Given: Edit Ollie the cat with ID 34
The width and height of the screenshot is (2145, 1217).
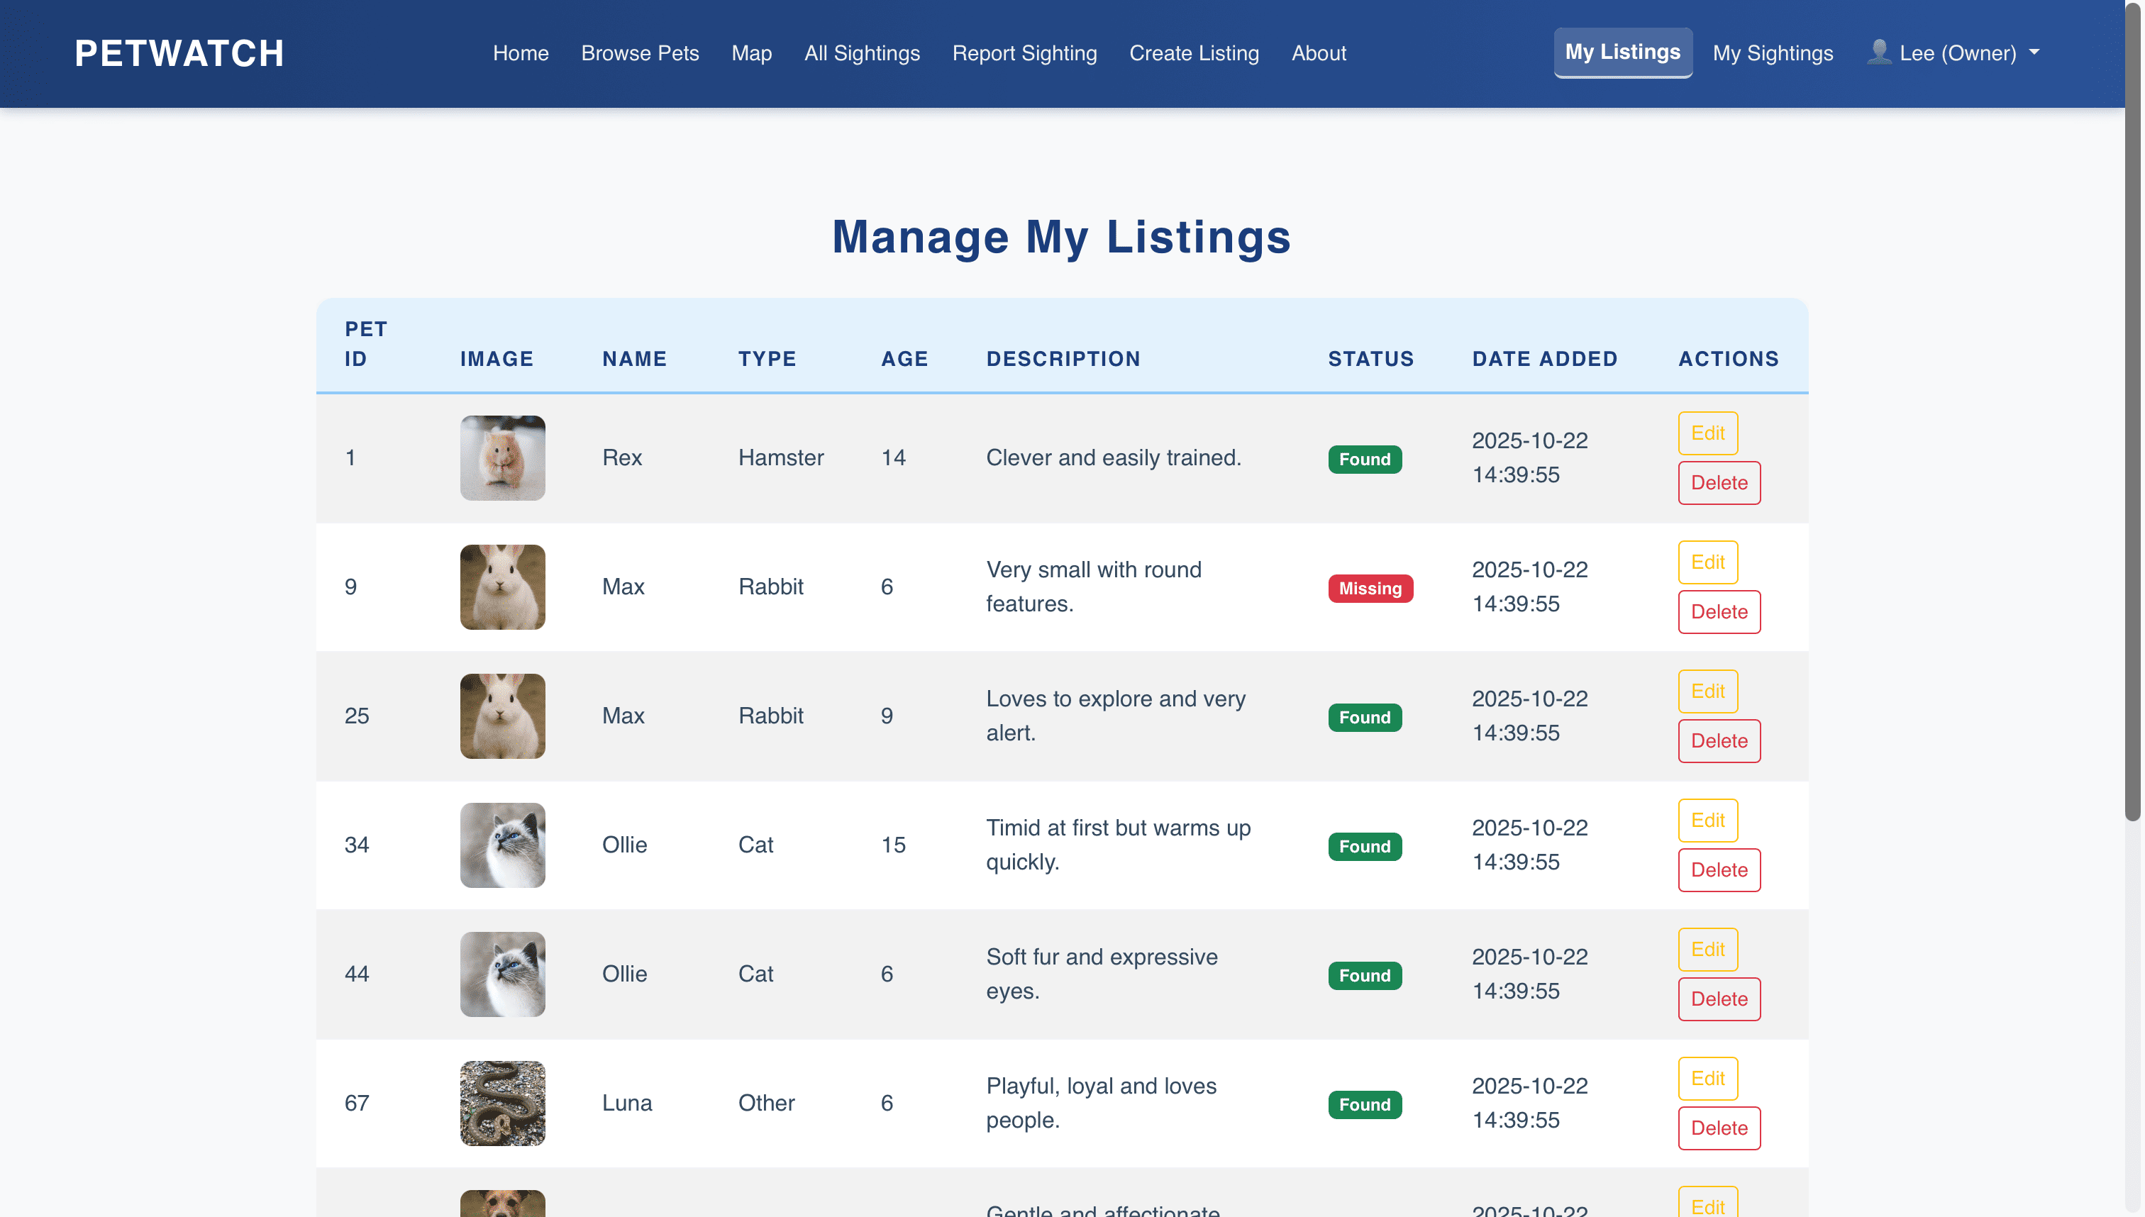Looking at the screenshot, I should tap(1707, 820).
